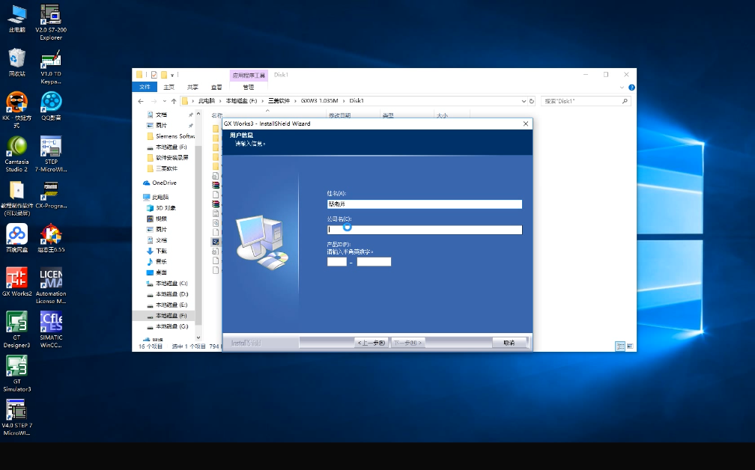Select 下载 in navigation pane

coord(157,251)
